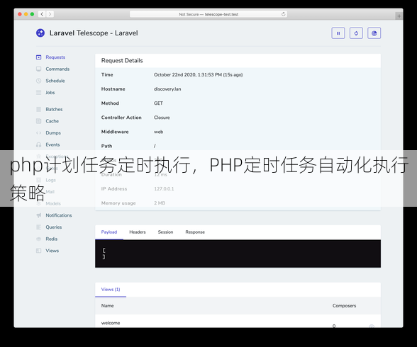Go to Cache in sidebar
The width and height of the screenshot is (417, 347).
pos(52,121)
